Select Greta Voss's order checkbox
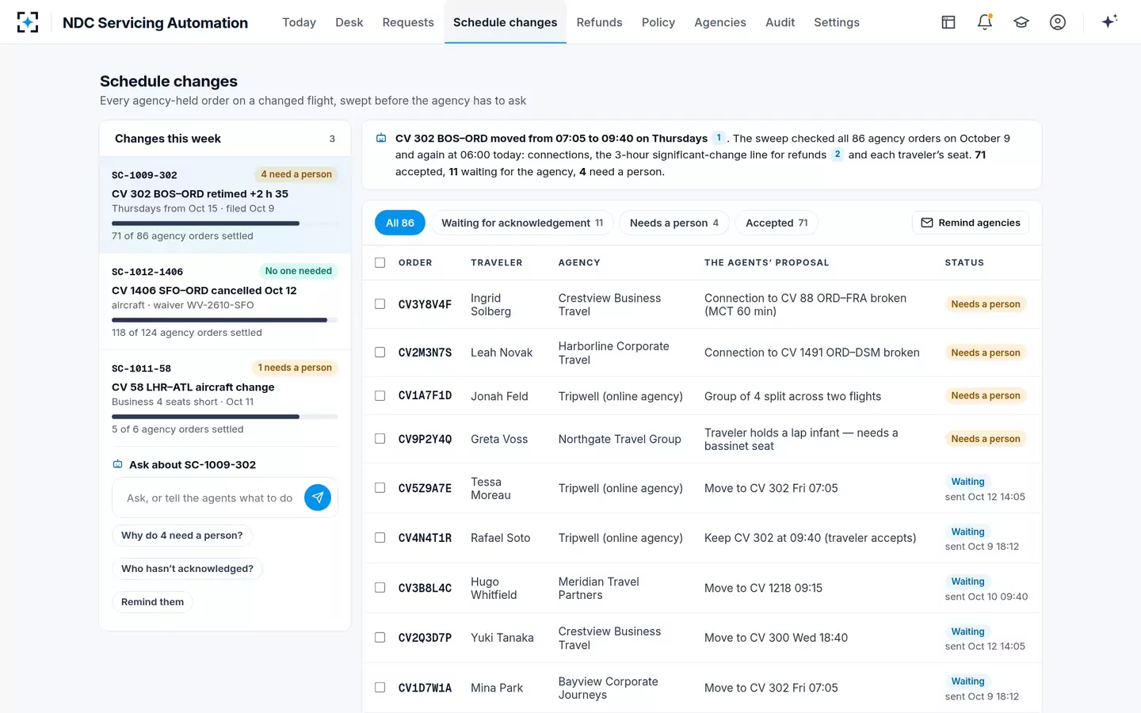 point(380,439)
